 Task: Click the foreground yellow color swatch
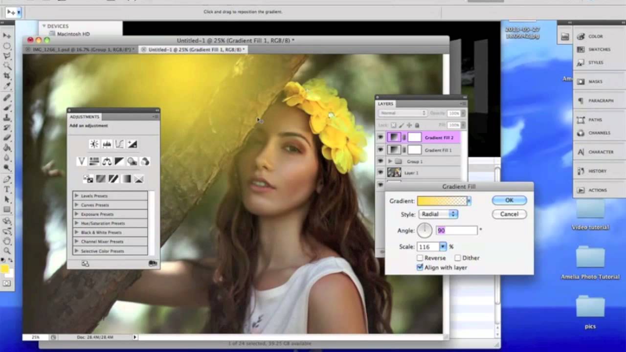pos(5,269)
